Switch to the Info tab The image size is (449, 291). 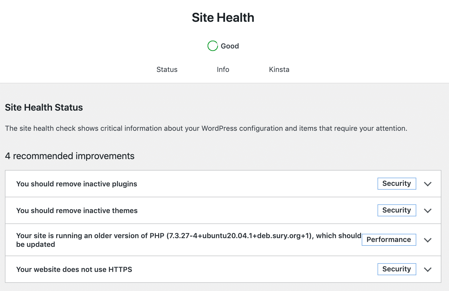223,69
